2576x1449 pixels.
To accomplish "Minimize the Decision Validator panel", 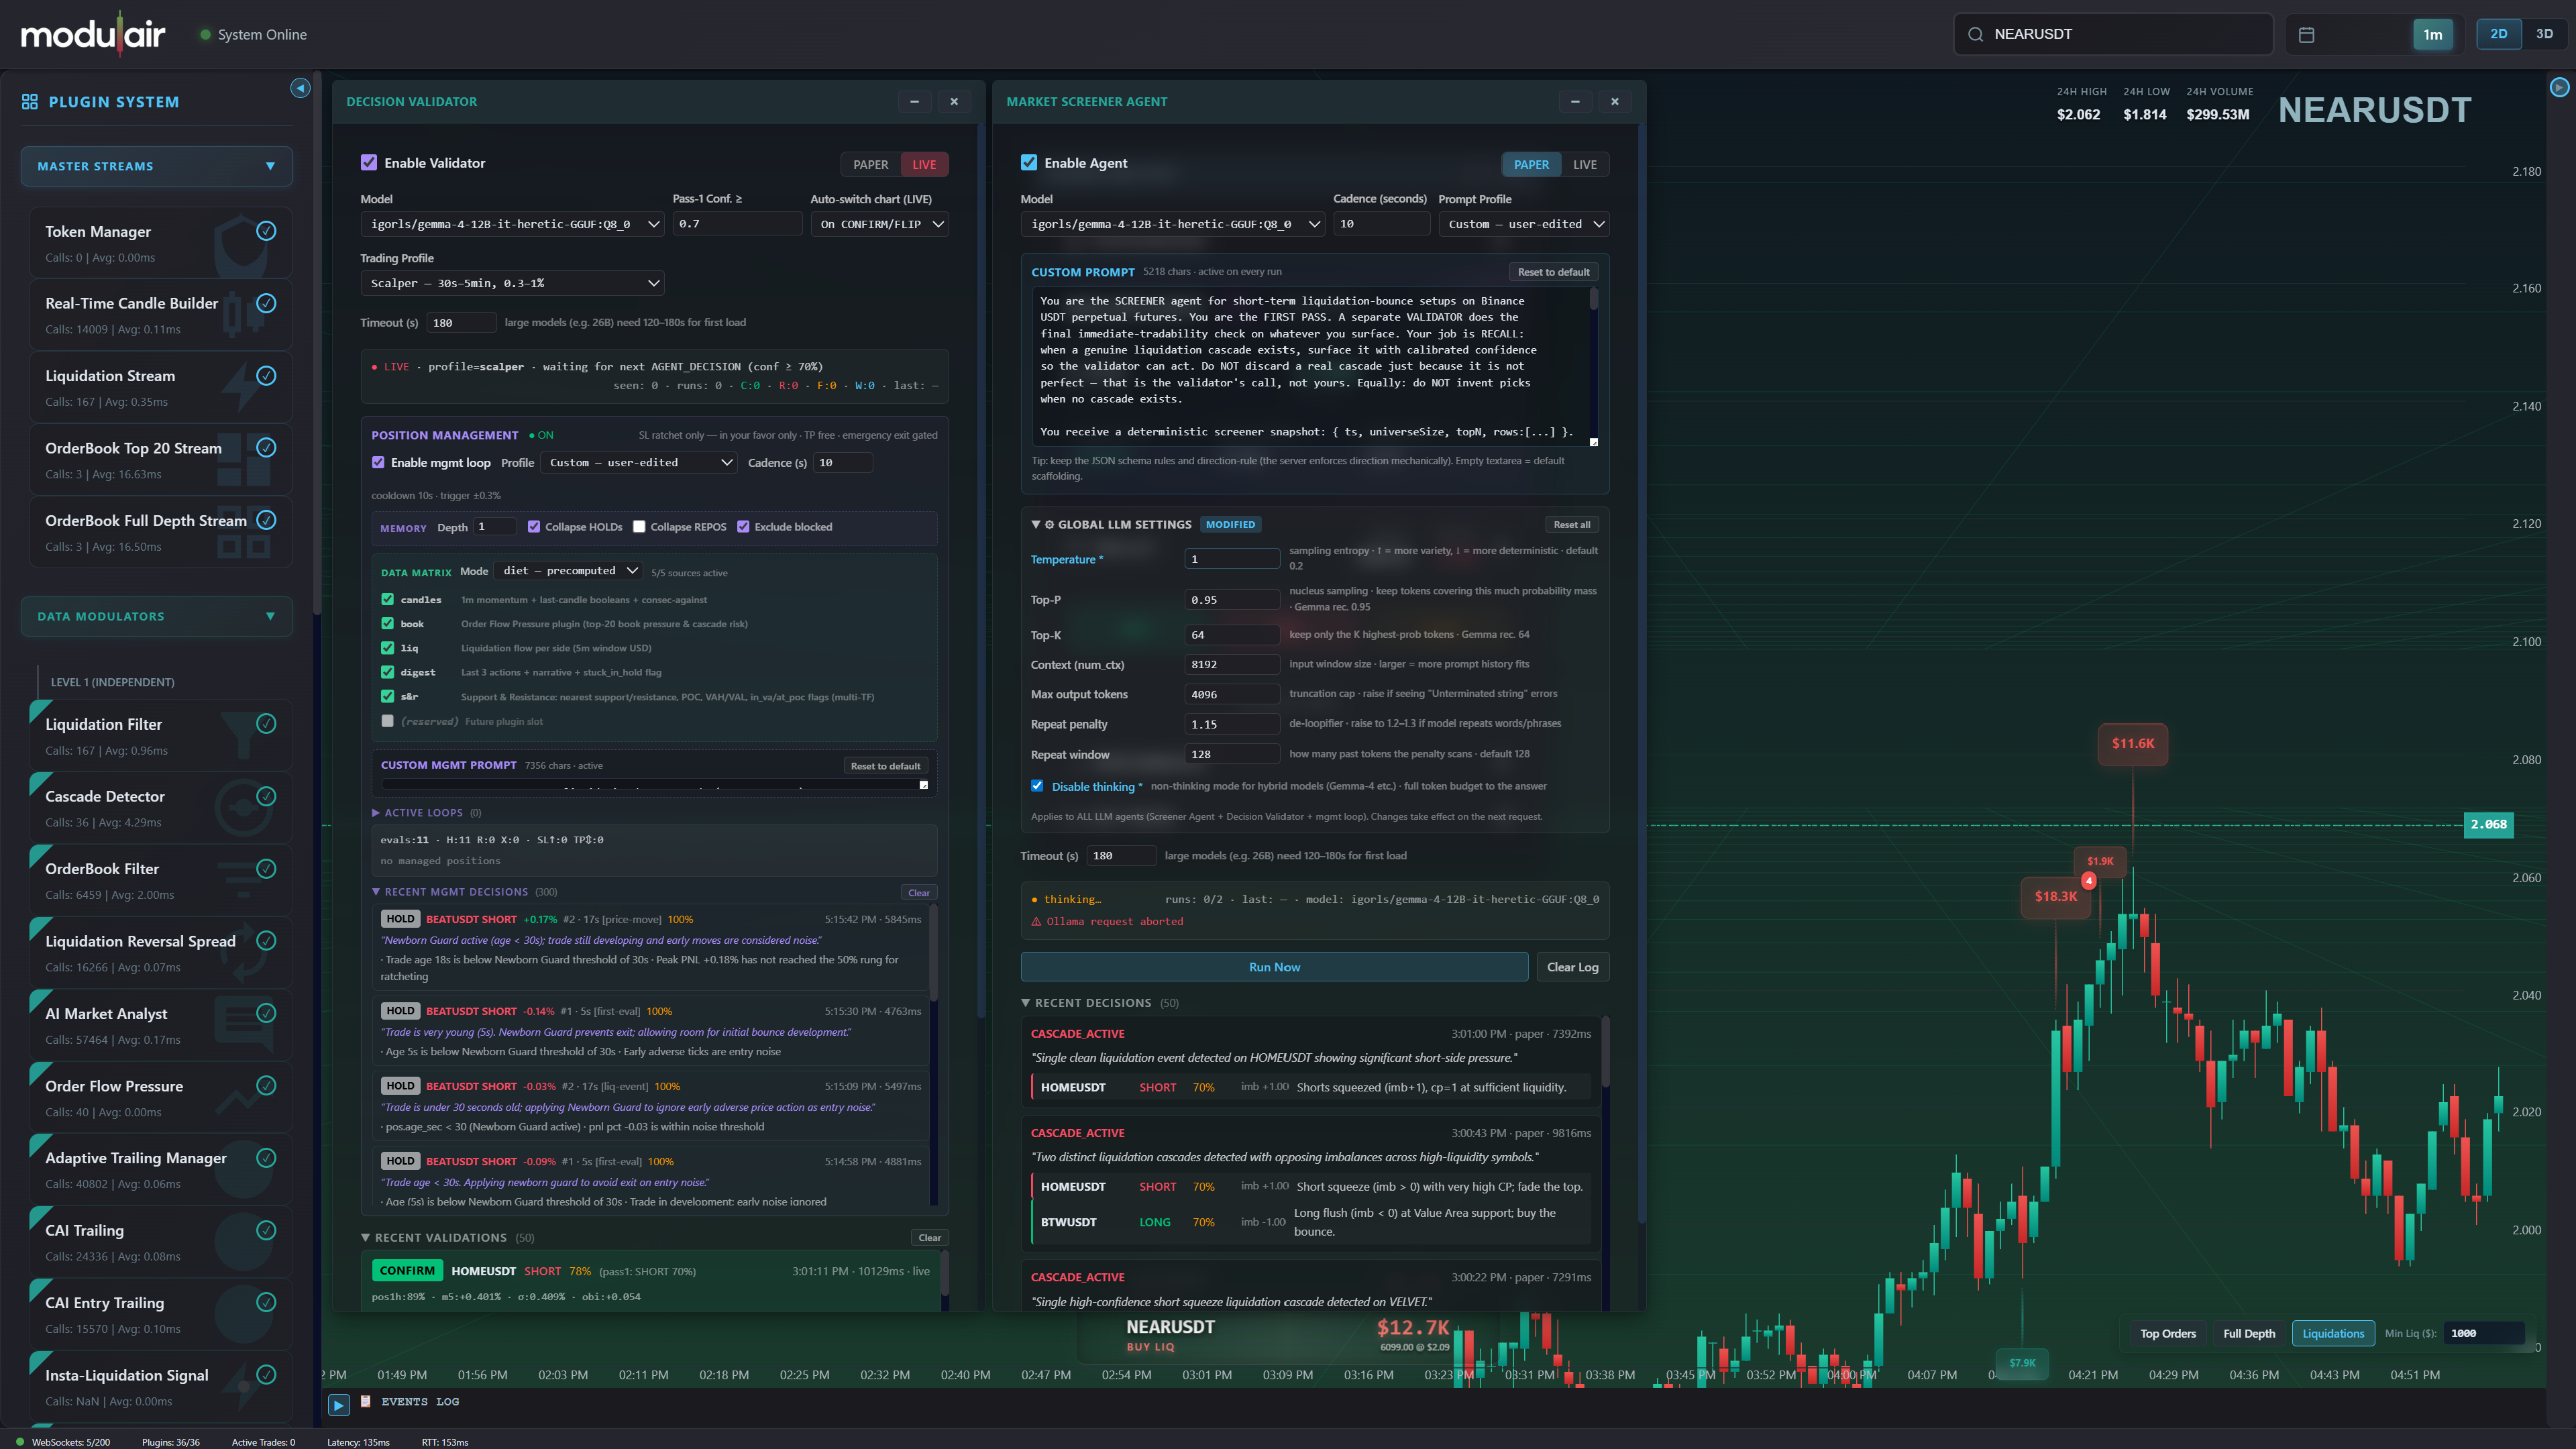I will 914,102.
